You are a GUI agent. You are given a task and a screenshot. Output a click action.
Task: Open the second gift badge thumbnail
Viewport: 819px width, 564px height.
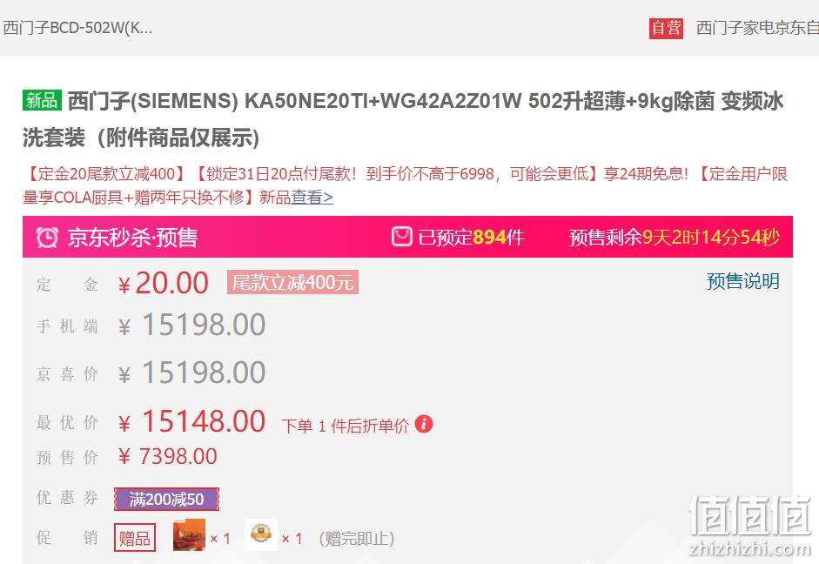(260, 534)
